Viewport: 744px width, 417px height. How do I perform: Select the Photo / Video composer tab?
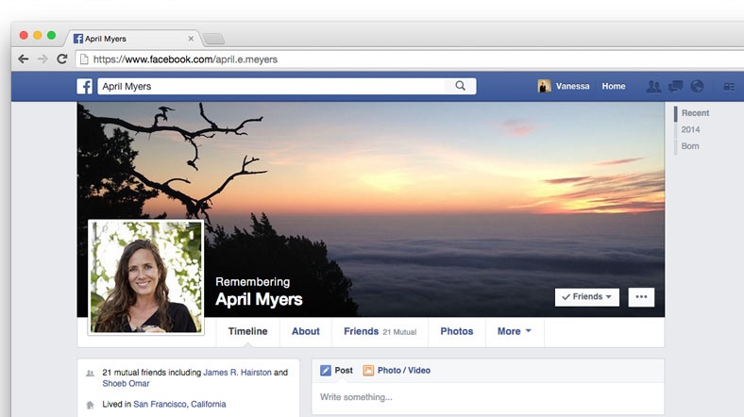(397, 370)
